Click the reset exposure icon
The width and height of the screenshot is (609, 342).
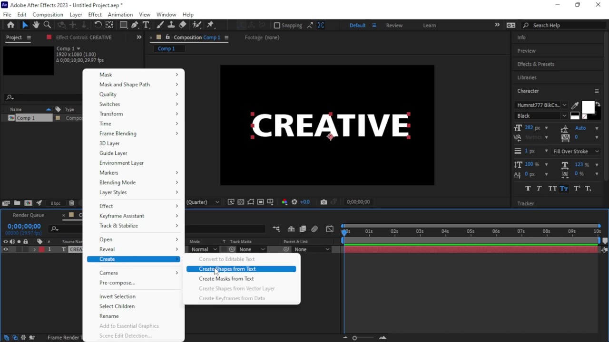[295, 202]
